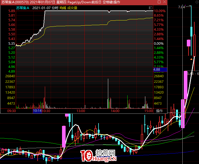Click the 7.84 high price annotation
199x164 pixels.
point(182,7)
